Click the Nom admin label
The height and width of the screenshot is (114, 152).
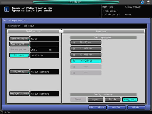110,11
